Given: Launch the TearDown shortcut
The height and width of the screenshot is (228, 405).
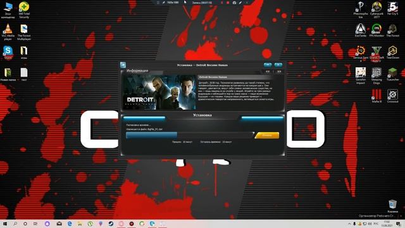Looking at the screenshot, I should point(392,53).
